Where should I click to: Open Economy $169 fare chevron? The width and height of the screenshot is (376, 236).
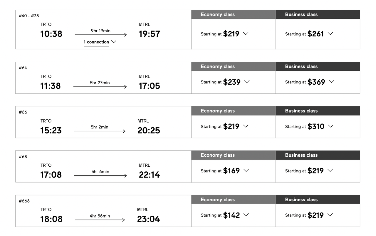246,170
